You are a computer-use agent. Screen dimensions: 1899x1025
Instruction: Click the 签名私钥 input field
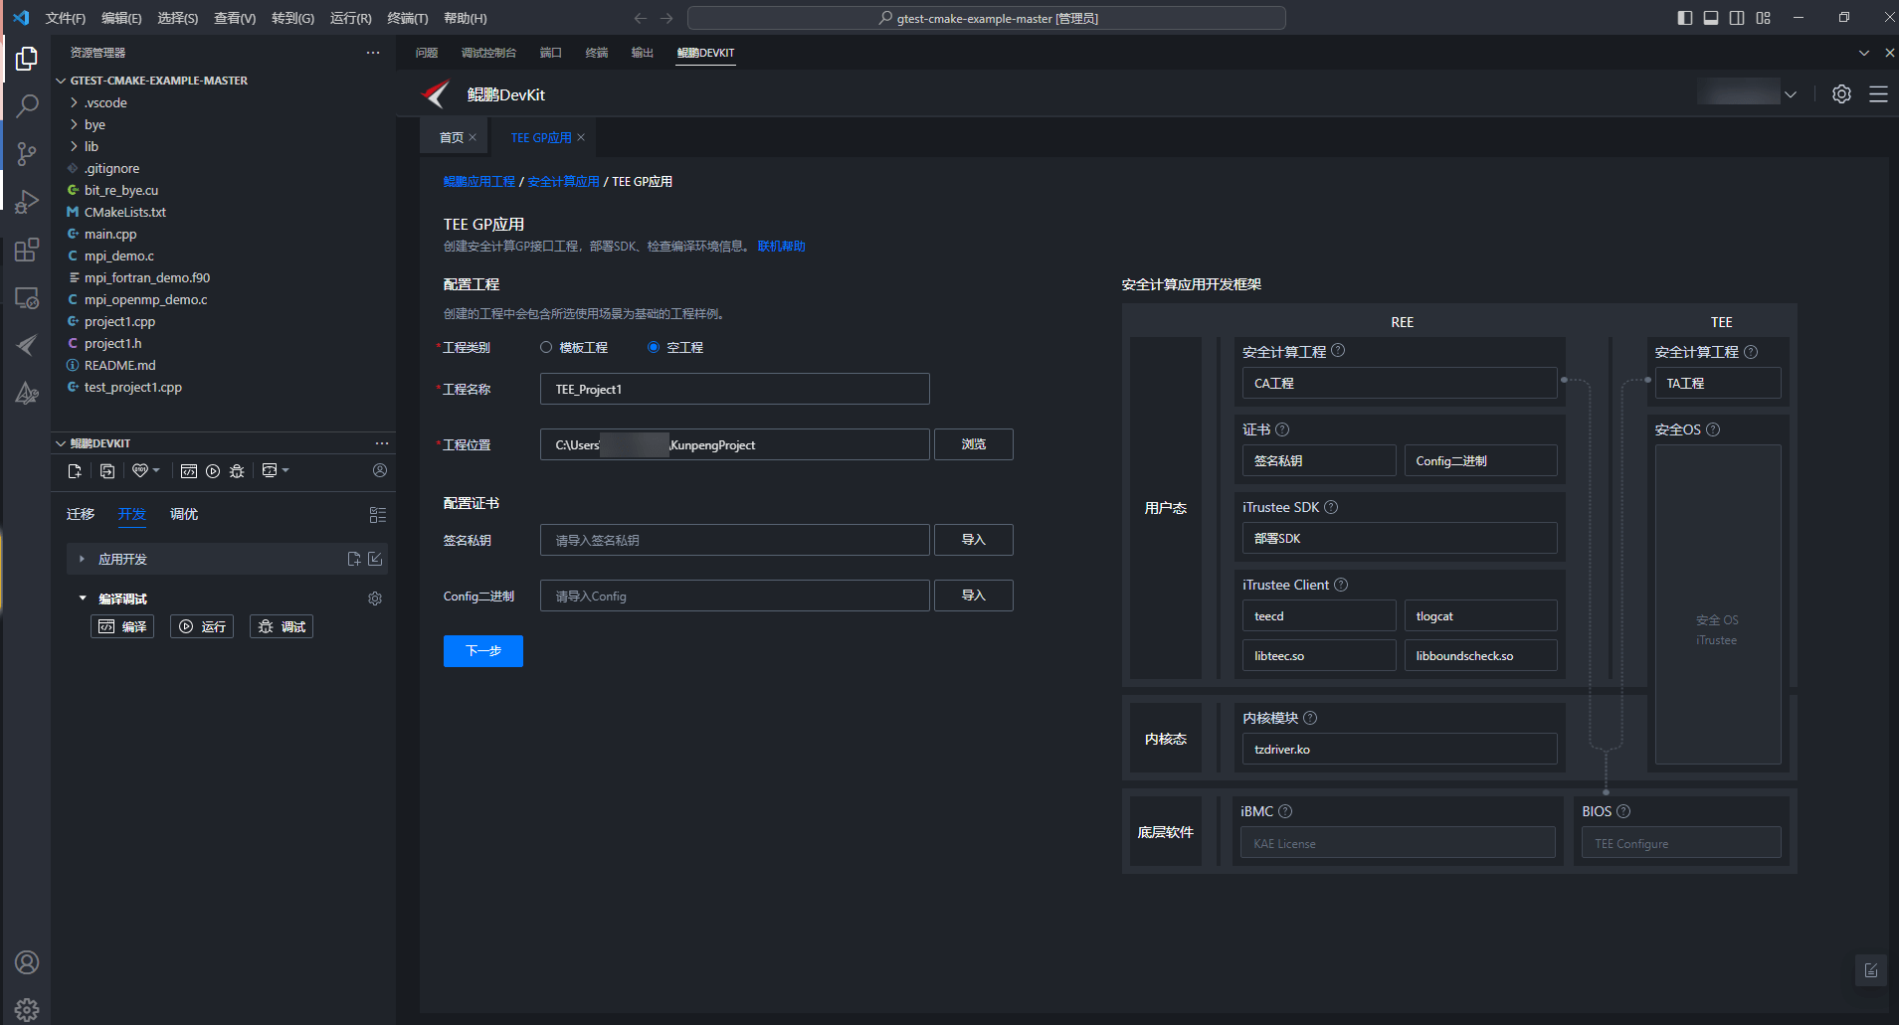(x=735, y=540)
